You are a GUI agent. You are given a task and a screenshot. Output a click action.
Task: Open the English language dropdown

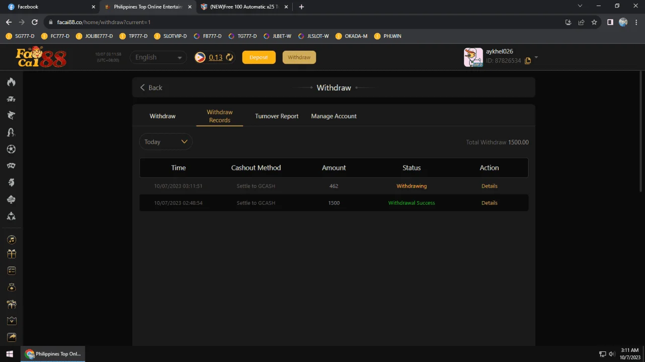point(158,57)
